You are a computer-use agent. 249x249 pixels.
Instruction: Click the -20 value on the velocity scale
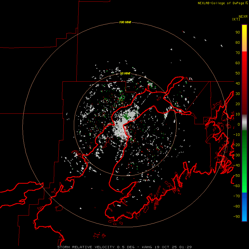pos(237,145)
